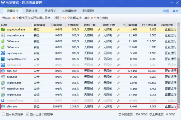Click the 226KB/S download speed value
Viewport: 181px width, 120px height.
coord(57,107)
